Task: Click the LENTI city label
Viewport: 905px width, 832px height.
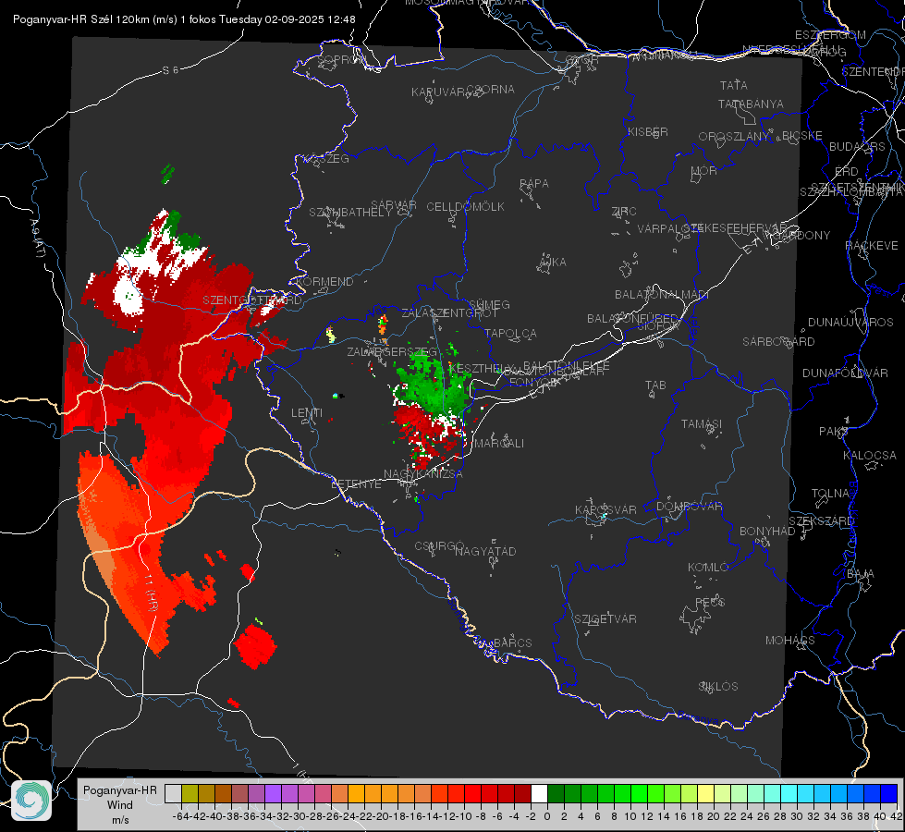Action: coord(307,413)
